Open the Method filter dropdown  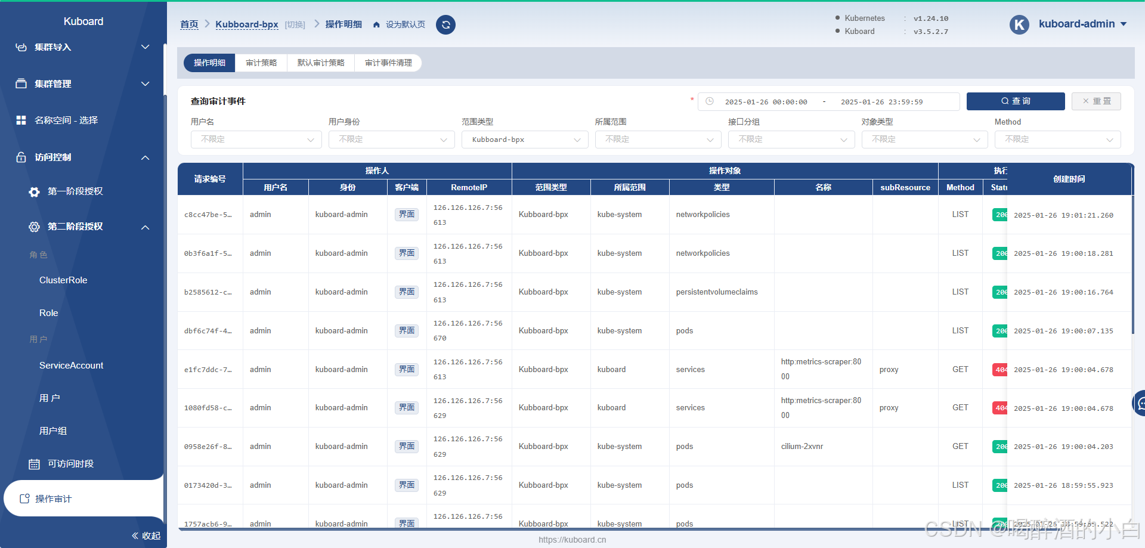coord(1057,140)
